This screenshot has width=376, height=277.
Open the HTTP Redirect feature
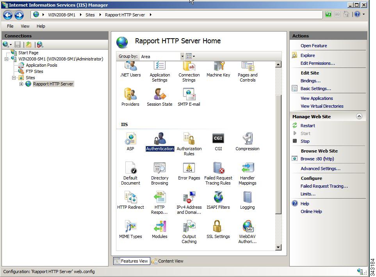coord(130,200)
